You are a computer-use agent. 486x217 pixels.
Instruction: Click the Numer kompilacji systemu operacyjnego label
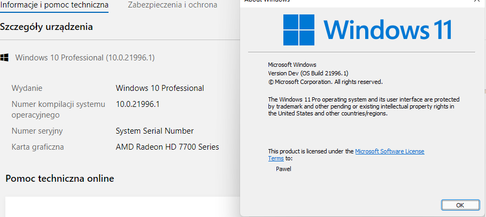click(58, 109)
